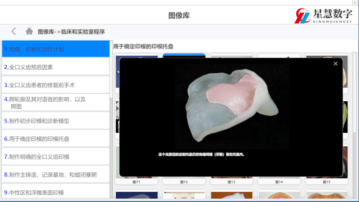Select chapter 1.检查、诊断和治疗计划
The width and height of the screenshot is (359, 202).
[56, 49]
